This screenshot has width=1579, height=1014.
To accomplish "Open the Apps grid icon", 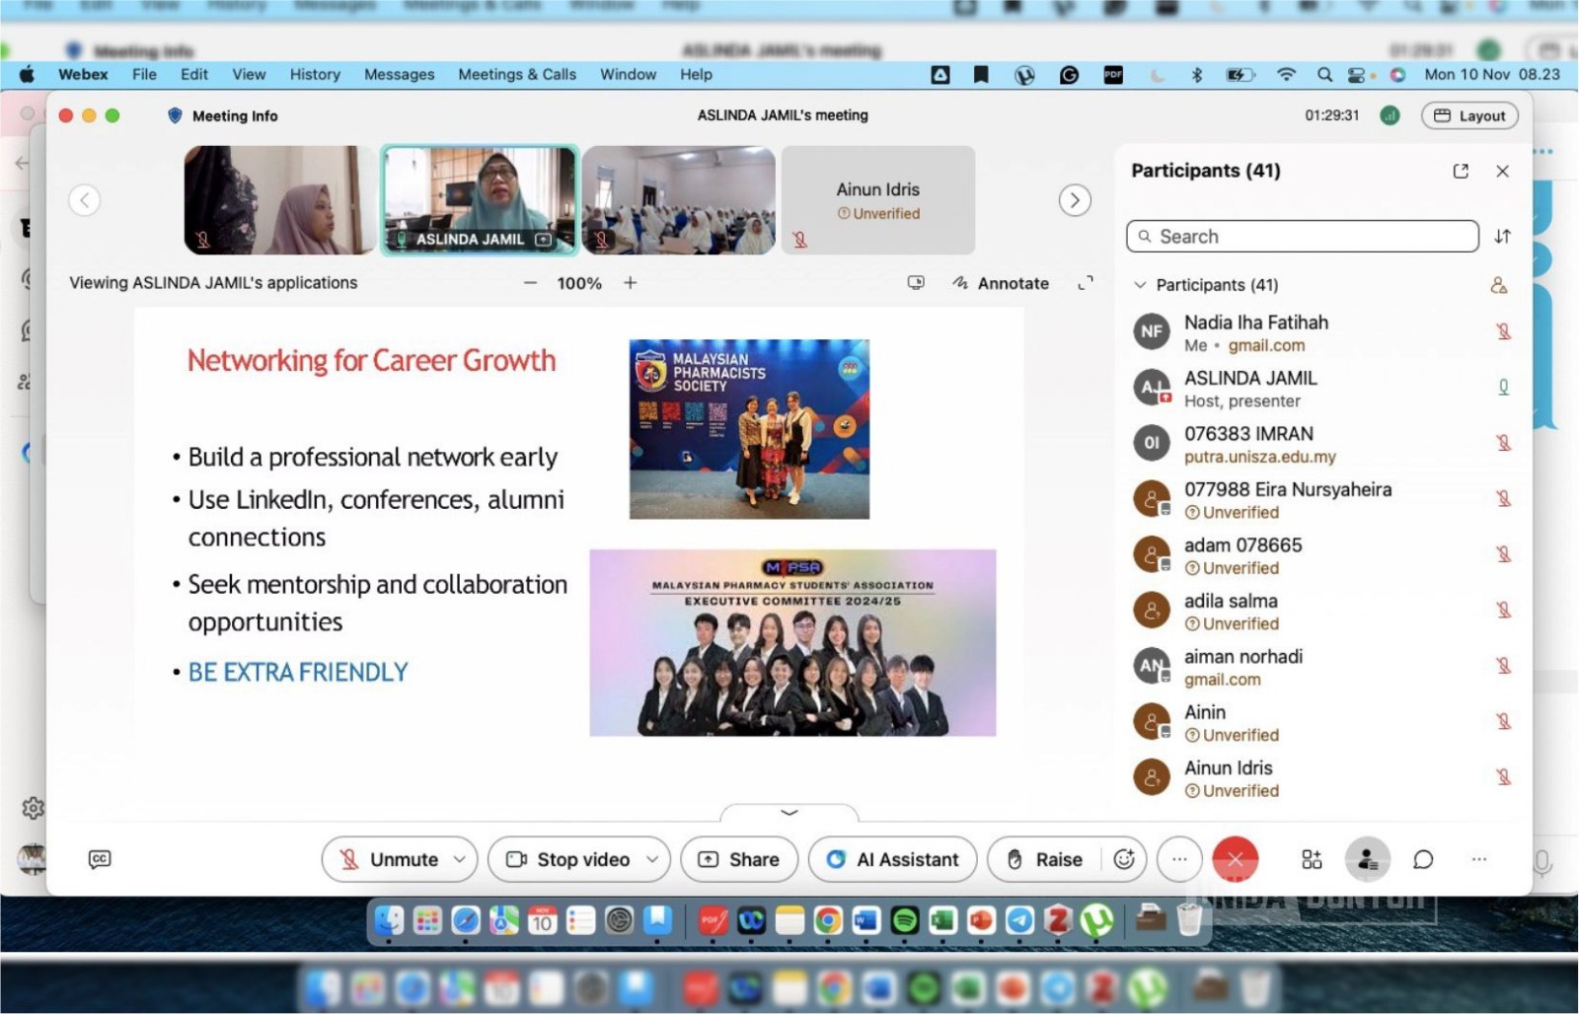I will pos(1312,859).
